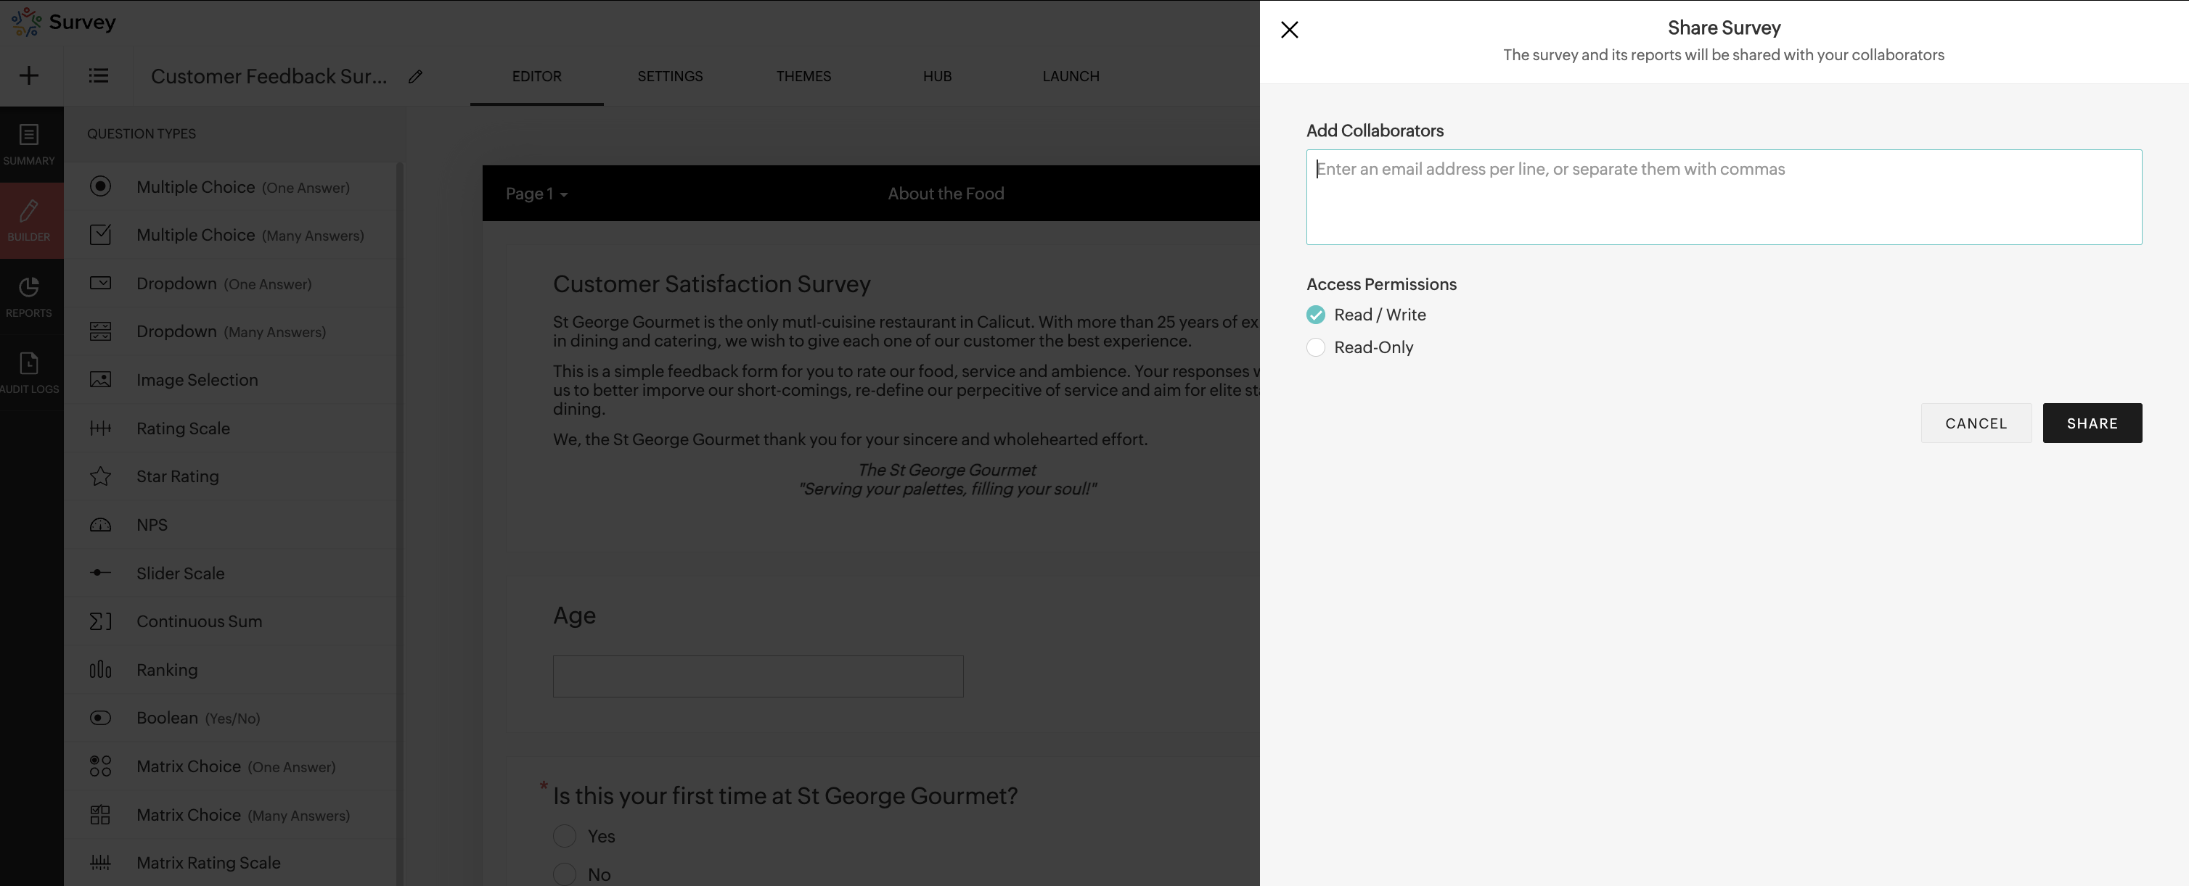Click the Add Collaborators email field

[x=1722, y=197]
